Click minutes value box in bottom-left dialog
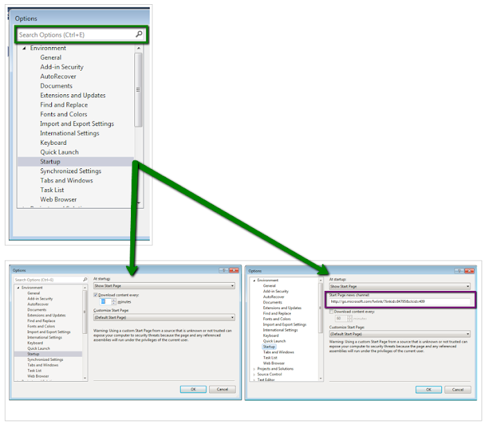Image resolution: width=485 pixels, height=424 pixels. [105, 302]
